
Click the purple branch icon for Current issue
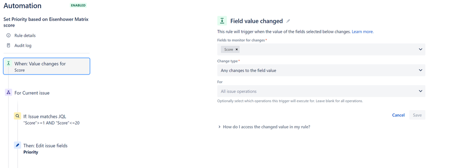pyautogui.click(x=9, y=93)
